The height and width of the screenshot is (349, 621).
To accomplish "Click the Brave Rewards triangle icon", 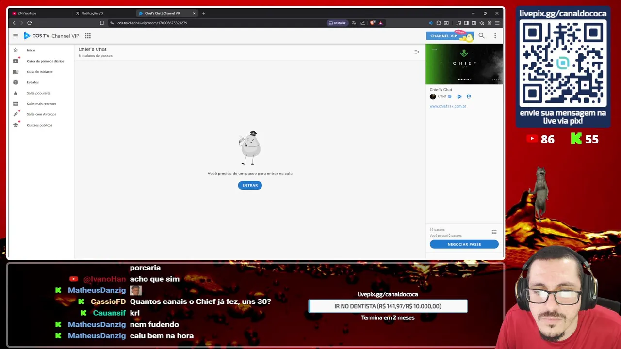I will click(380, 23).
